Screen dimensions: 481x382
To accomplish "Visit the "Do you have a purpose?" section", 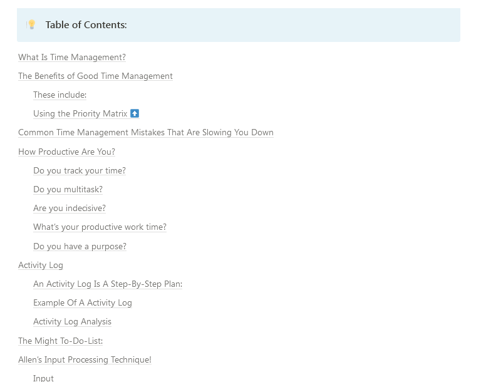I will click(80, 247).
